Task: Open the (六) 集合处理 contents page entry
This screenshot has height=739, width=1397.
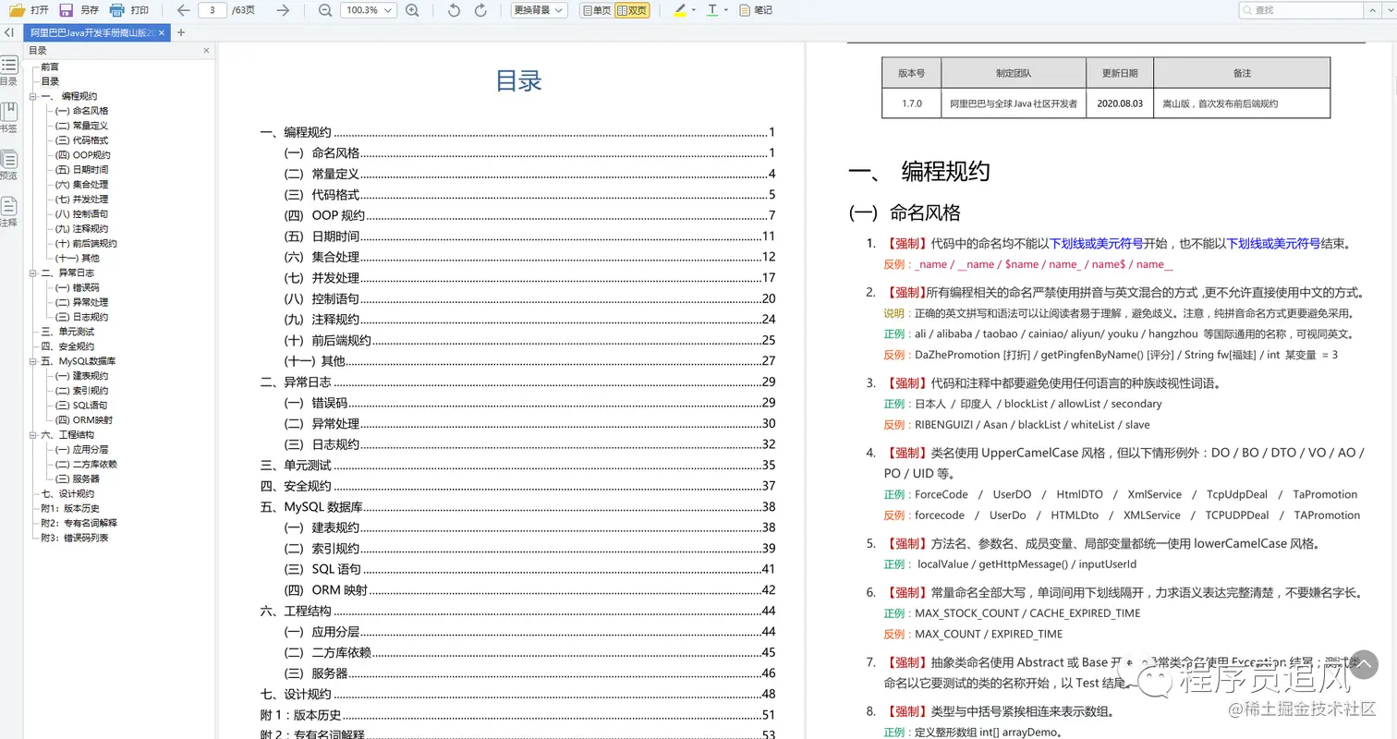Action: point(529,257)
